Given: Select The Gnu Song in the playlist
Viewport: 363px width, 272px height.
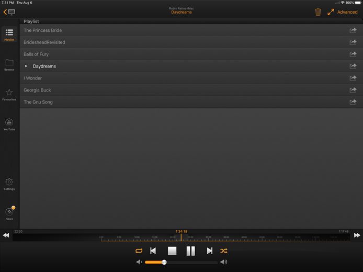Looking at the screenshot, I should (x=191, y=102).
